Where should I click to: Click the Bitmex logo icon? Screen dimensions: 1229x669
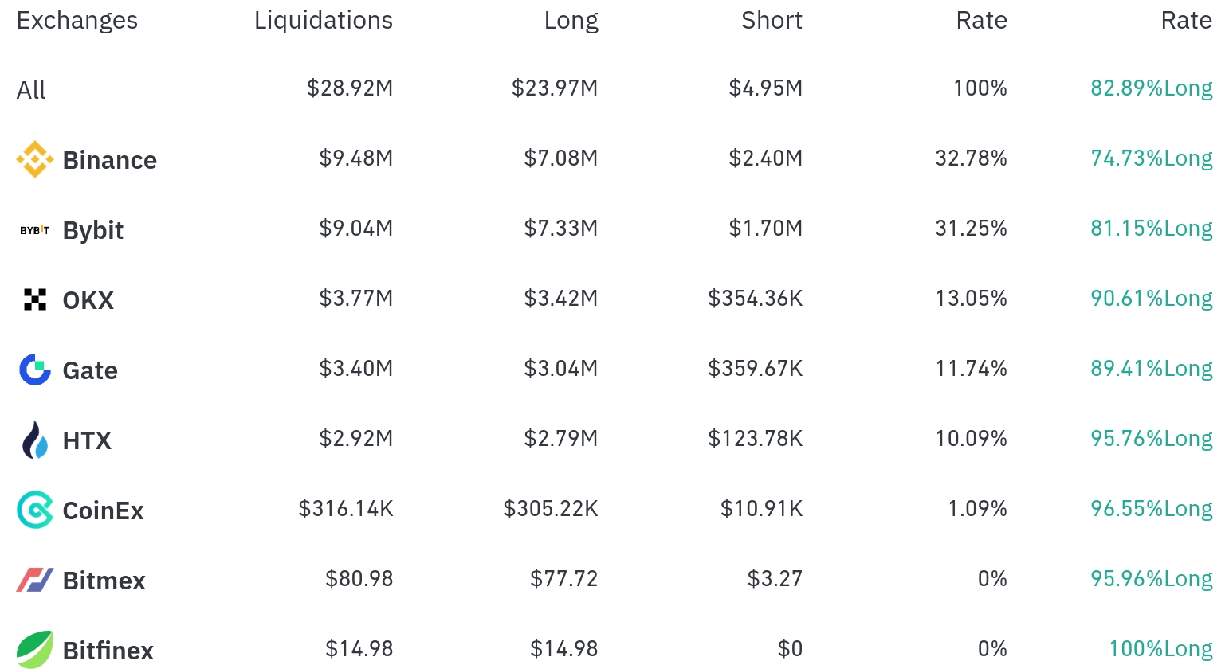pos(35,580)
